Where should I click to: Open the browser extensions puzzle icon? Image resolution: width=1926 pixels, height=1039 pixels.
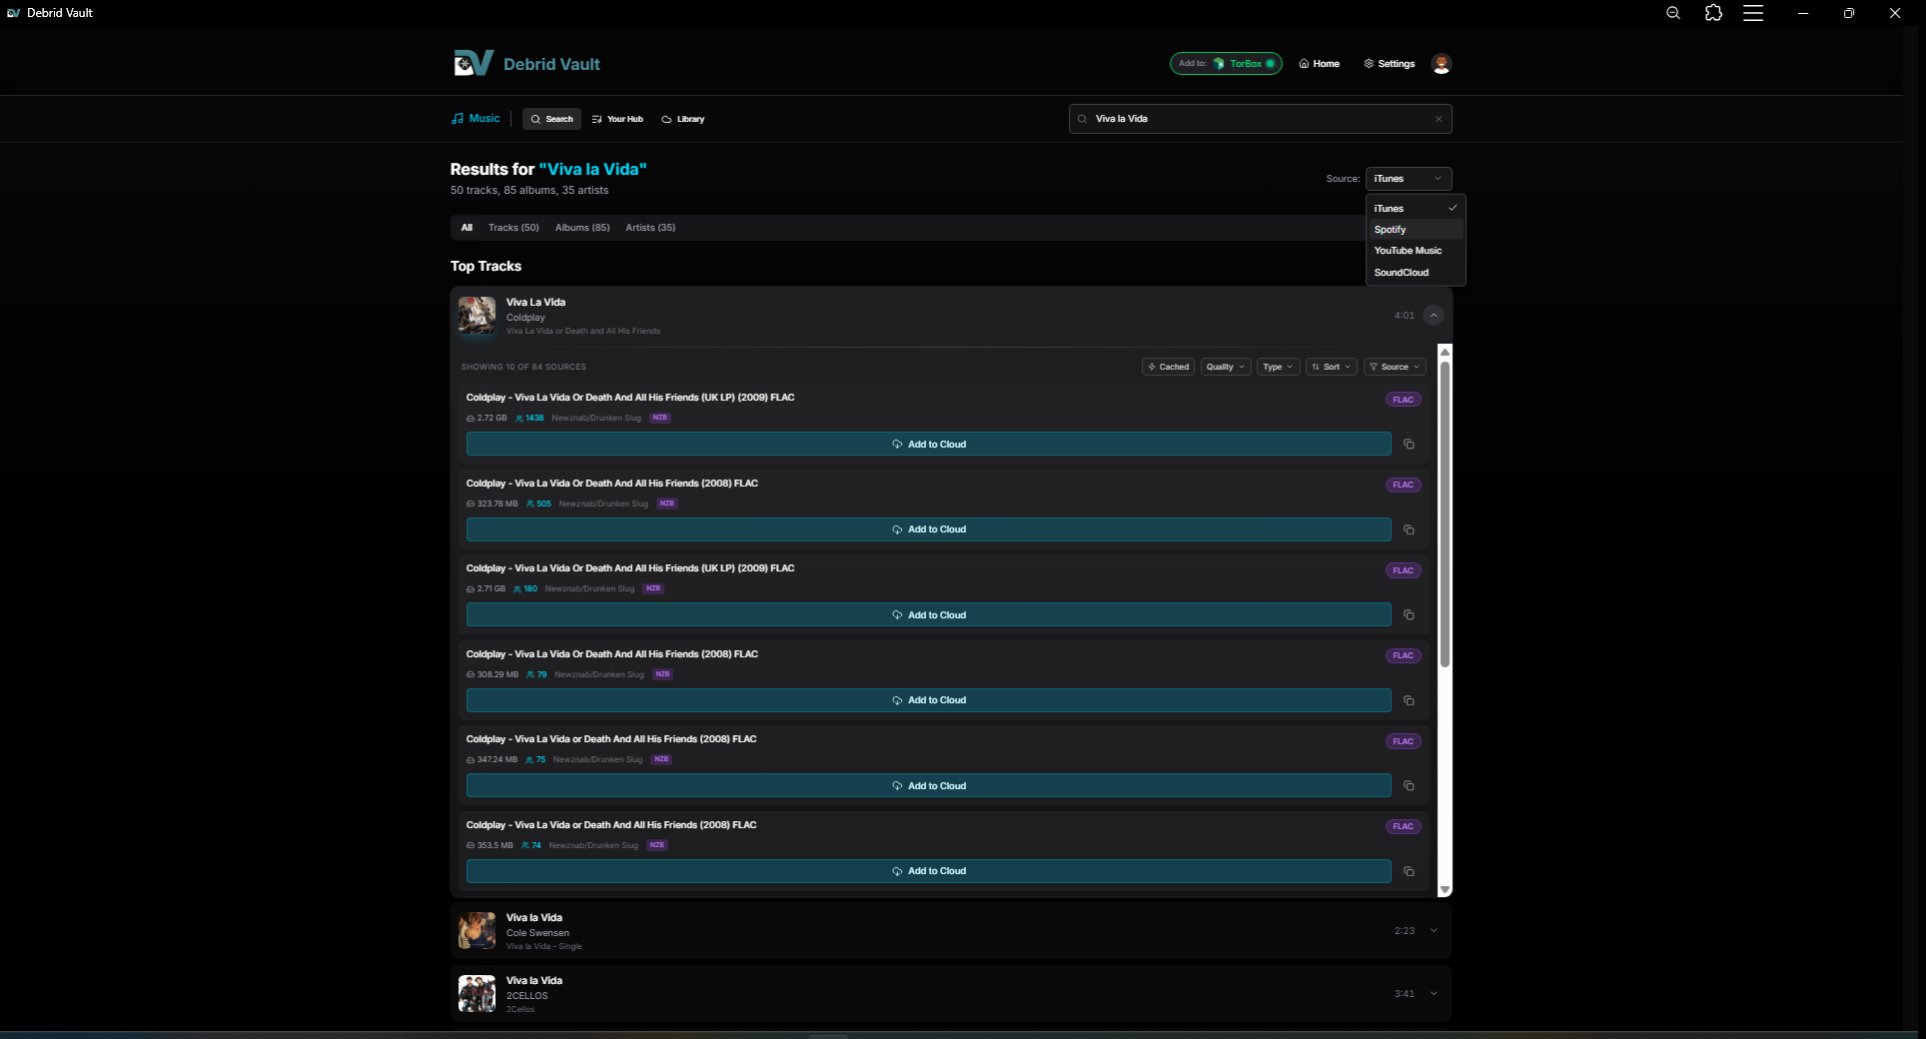click(1713, 13)
